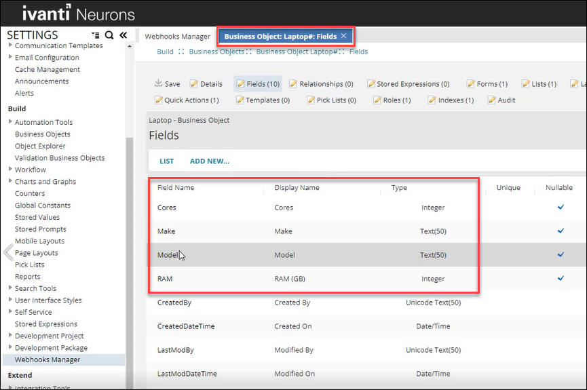Click Business Objects breadcrumb link
The width and height of the screenshot is (587, 390).
pos(216,52)
